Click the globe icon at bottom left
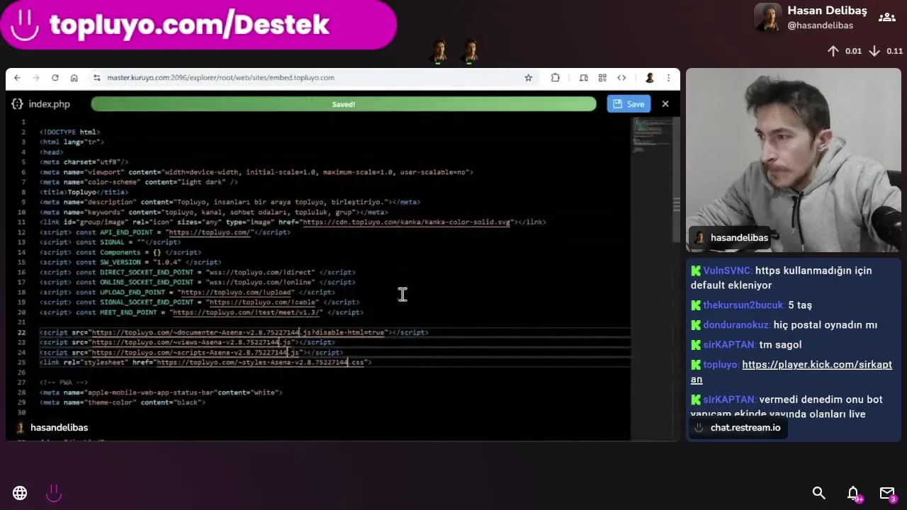Viewport: 907px width, 510px height. 20,493
